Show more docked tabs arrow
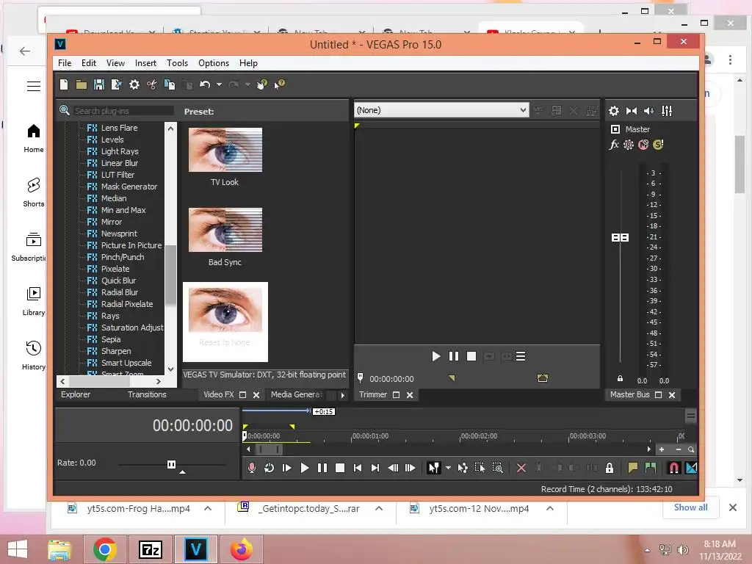This screenshot has width=752, height=564. click(342, 395)
